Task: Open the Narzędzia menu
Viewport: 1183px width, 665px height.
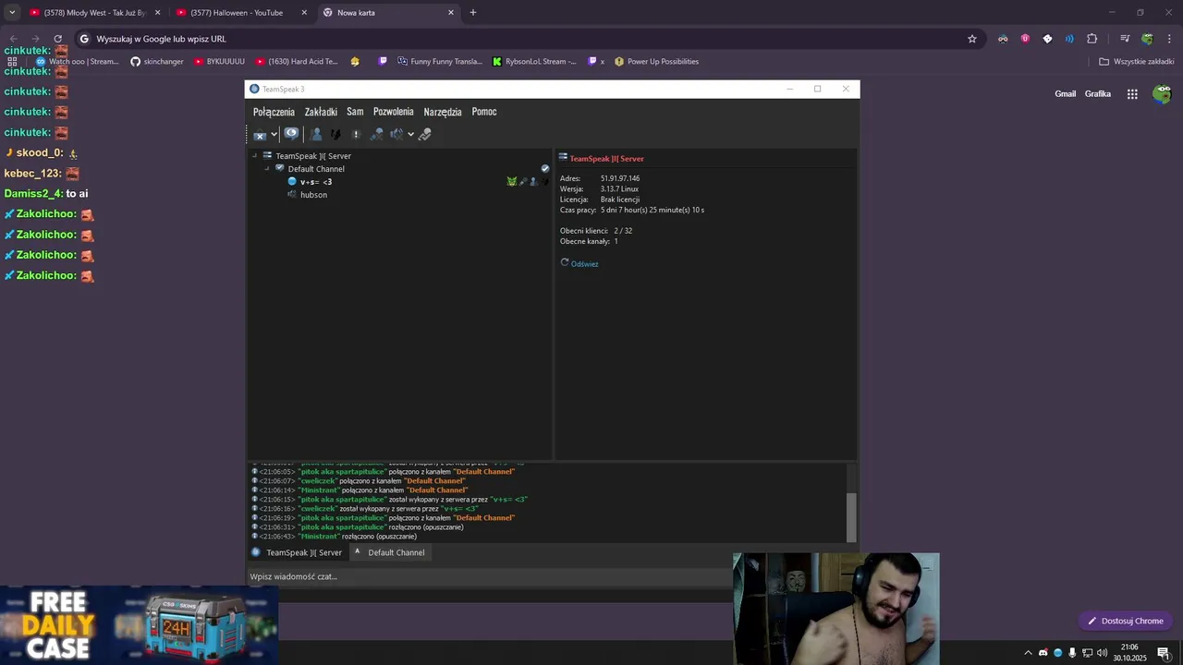Action: click(443, 112)
